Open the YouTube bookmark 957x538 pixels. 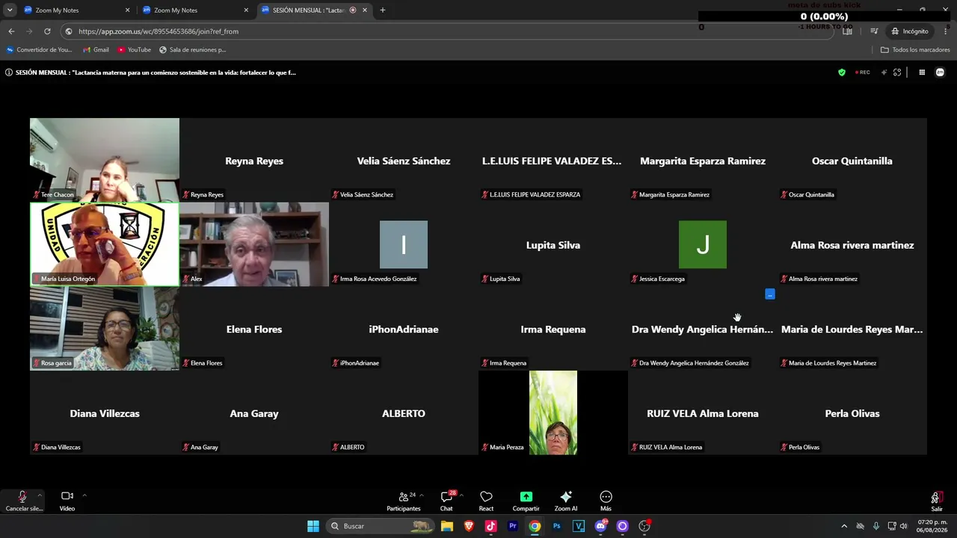click(134, 50)
